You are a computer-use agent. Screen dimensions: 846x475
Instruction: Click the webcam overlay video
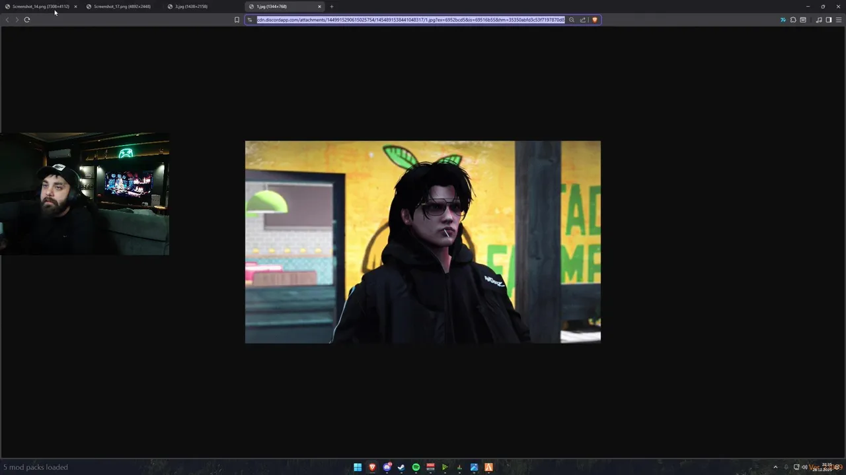pyautogui.click(x=85, y=194)
